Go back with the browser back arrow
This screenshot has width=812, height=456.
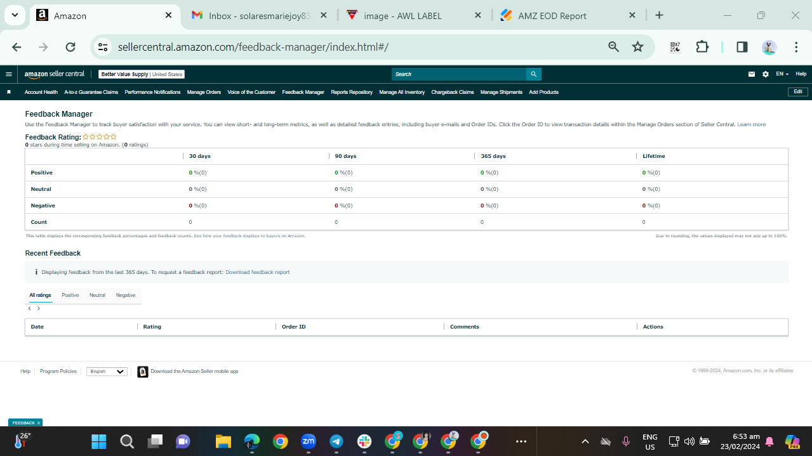[17, 47]
